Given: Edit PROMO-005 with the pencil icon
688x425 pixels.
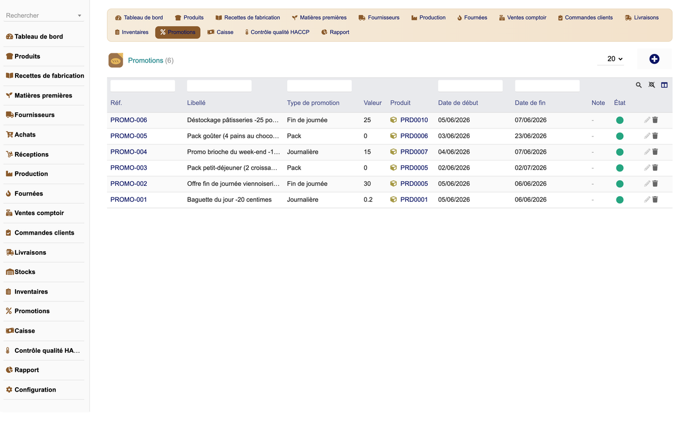Looking at the screenshot, I should pos(647,136).
